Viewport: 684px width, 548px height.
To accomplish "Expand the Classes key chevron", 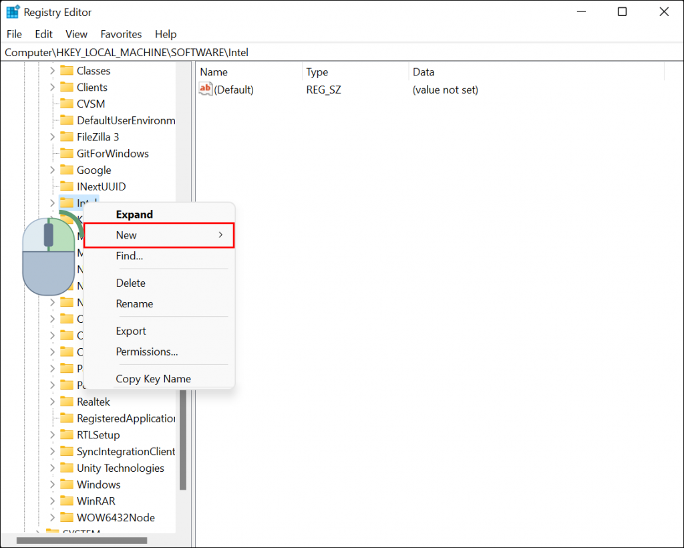I will pyautogui.click(x=53, y=70).
